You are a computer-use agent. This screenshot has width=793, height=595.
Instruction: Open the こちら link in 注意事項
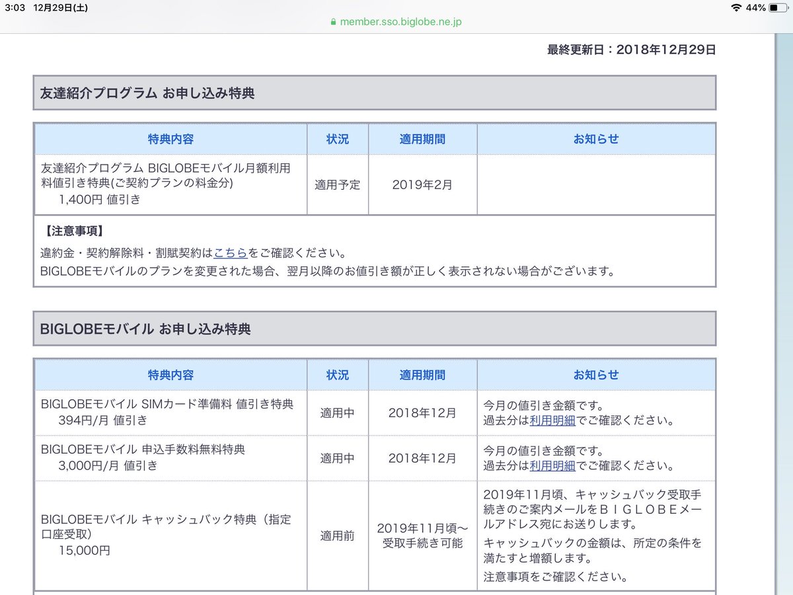pos(231,253)
